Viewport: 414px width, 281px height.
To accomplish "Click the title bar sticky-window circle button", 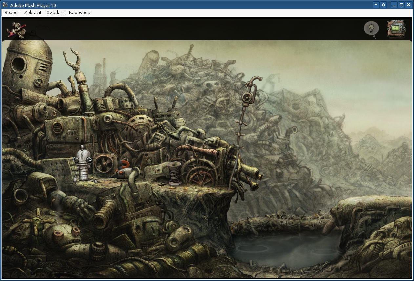I will coord(383,5).
